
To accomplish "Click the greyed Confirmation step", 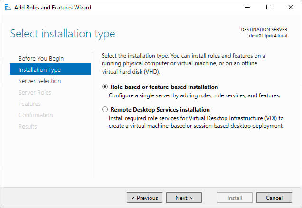I will [36, 115].
